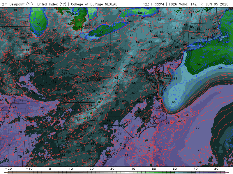Viewport: 233px width, 174px height.
Task: Click the '12Z HRRRV4' model run label
Action: click(x=154, y=4)
